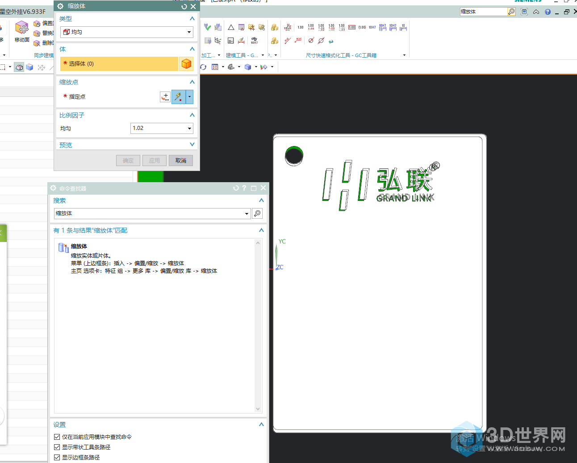Click the Offset (偏置) face icon
This screenshot has width=577, height=463.
coord(37,23)
